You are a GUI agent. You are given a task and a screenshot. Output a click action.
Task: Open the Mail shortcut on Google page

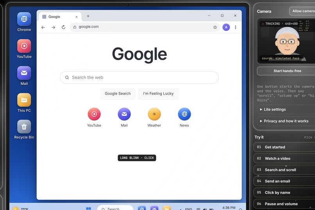124,118
